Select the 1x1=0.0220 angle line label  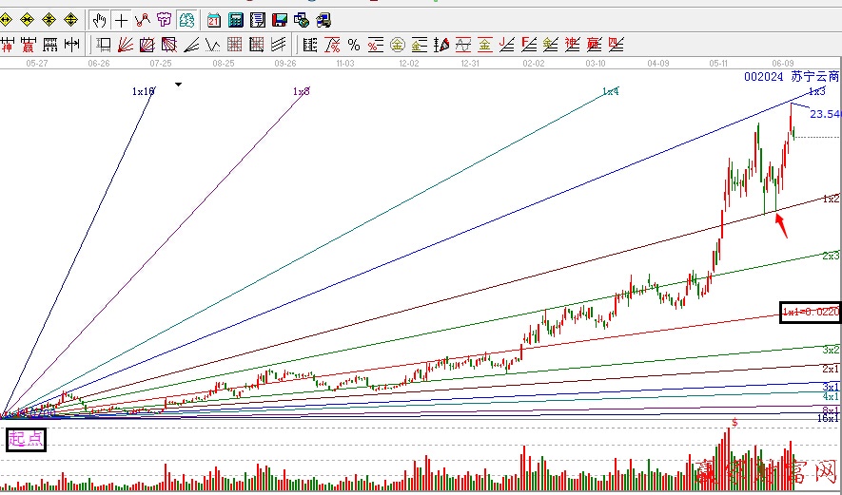tap(810, 312)
